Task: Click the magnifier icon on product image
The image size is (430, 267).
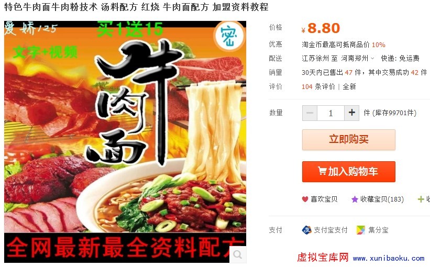Action: [x=237, y=254]
